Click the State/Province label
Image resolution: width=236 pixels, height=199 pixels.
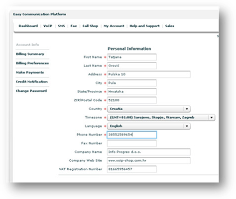(x=90, y=92)
